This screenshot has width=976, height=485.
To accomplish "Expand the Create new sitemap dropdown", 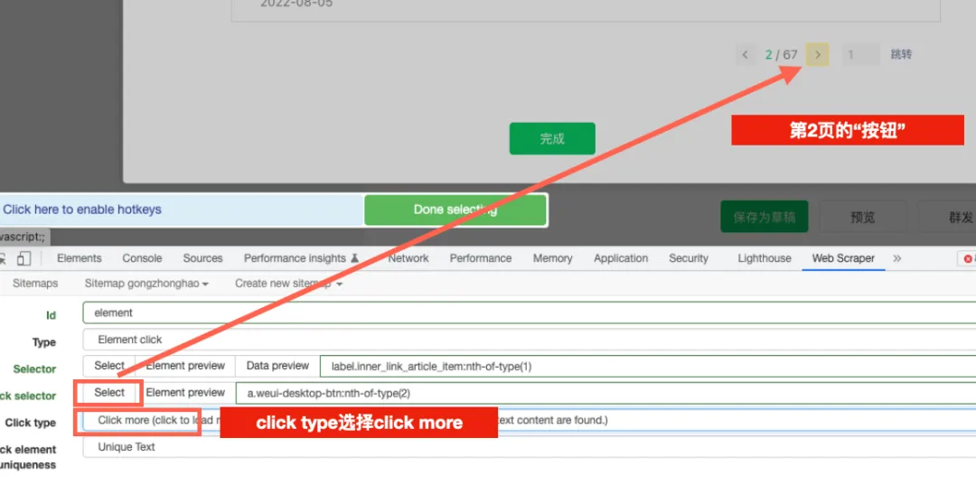I will (x=288, y=284).
